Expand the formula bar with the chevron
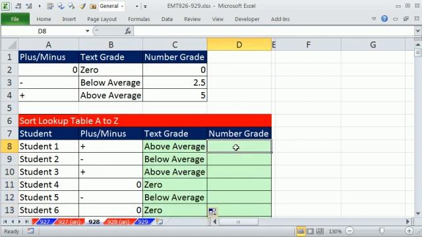The image size is (422, 237). [417, 31]
